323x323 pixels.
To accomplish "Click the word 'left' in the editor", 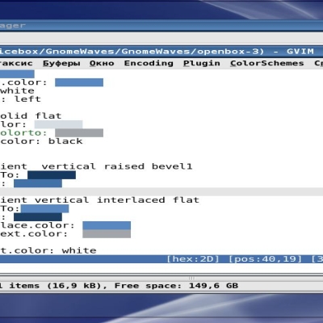I will pos(27,99).
